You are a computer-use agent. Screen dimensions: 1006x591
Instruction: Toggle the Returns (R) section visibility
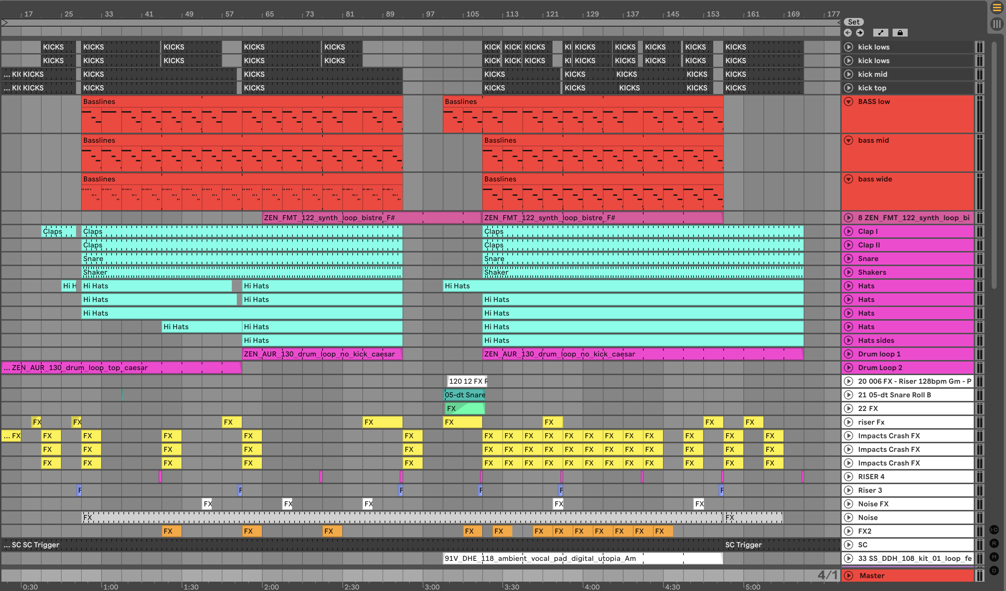[994, 544]
